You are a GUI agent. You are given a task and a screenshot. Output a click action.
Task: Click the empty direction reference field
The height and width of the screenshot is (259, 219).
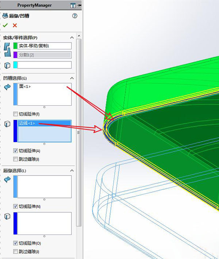(45, 65)
